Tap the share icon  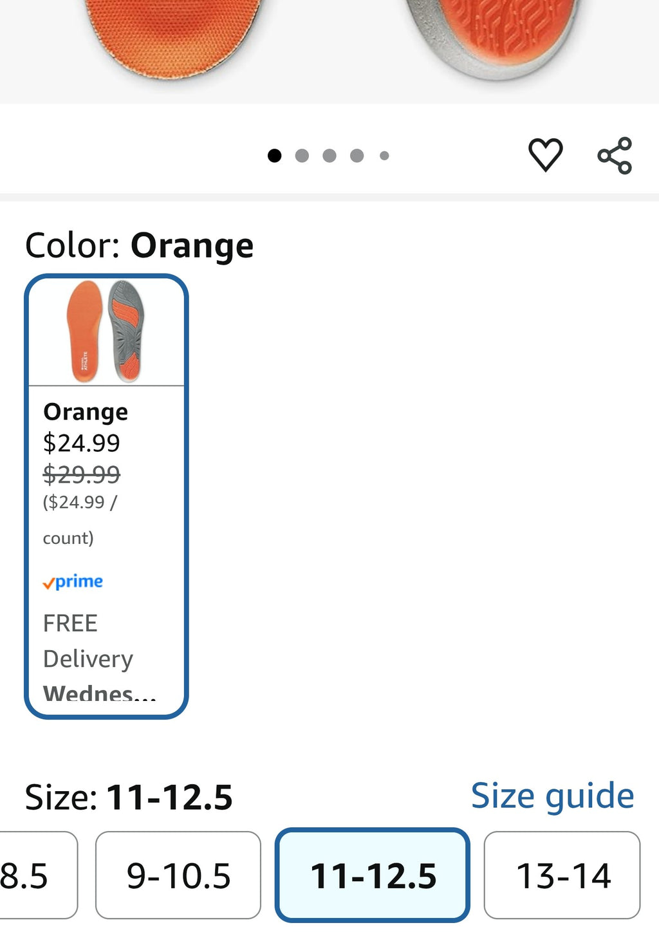pos(615,156)
